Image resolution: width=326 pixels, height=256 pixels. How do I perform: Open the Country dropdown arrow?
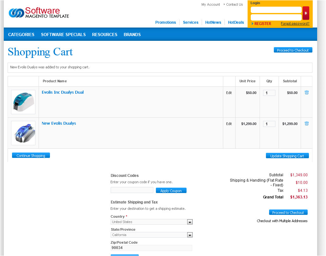tap(190, 222)
